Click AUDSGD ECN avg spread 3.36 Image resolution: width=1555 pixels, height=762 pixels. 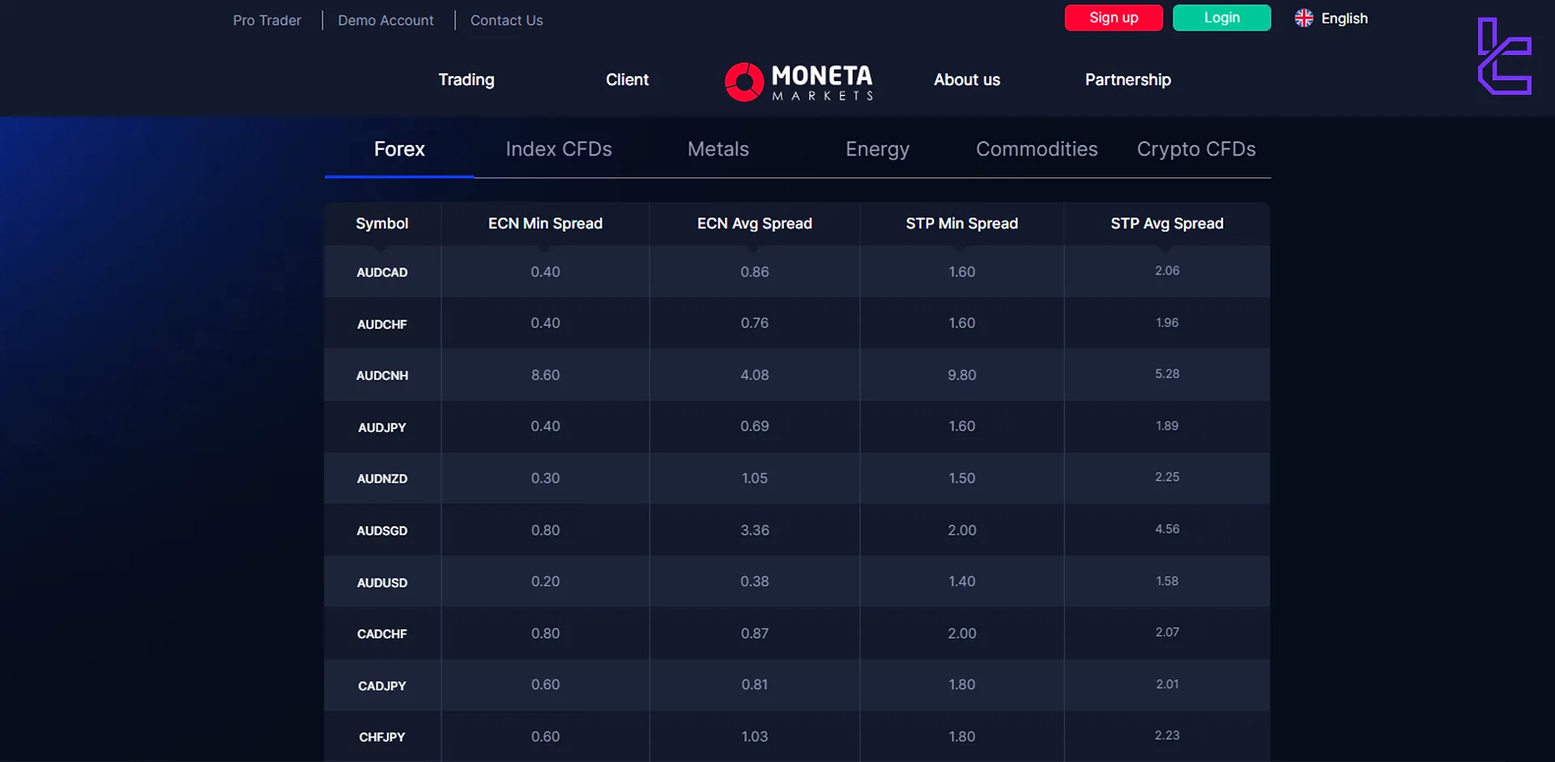pyautogui.click(x=755, y=530)
